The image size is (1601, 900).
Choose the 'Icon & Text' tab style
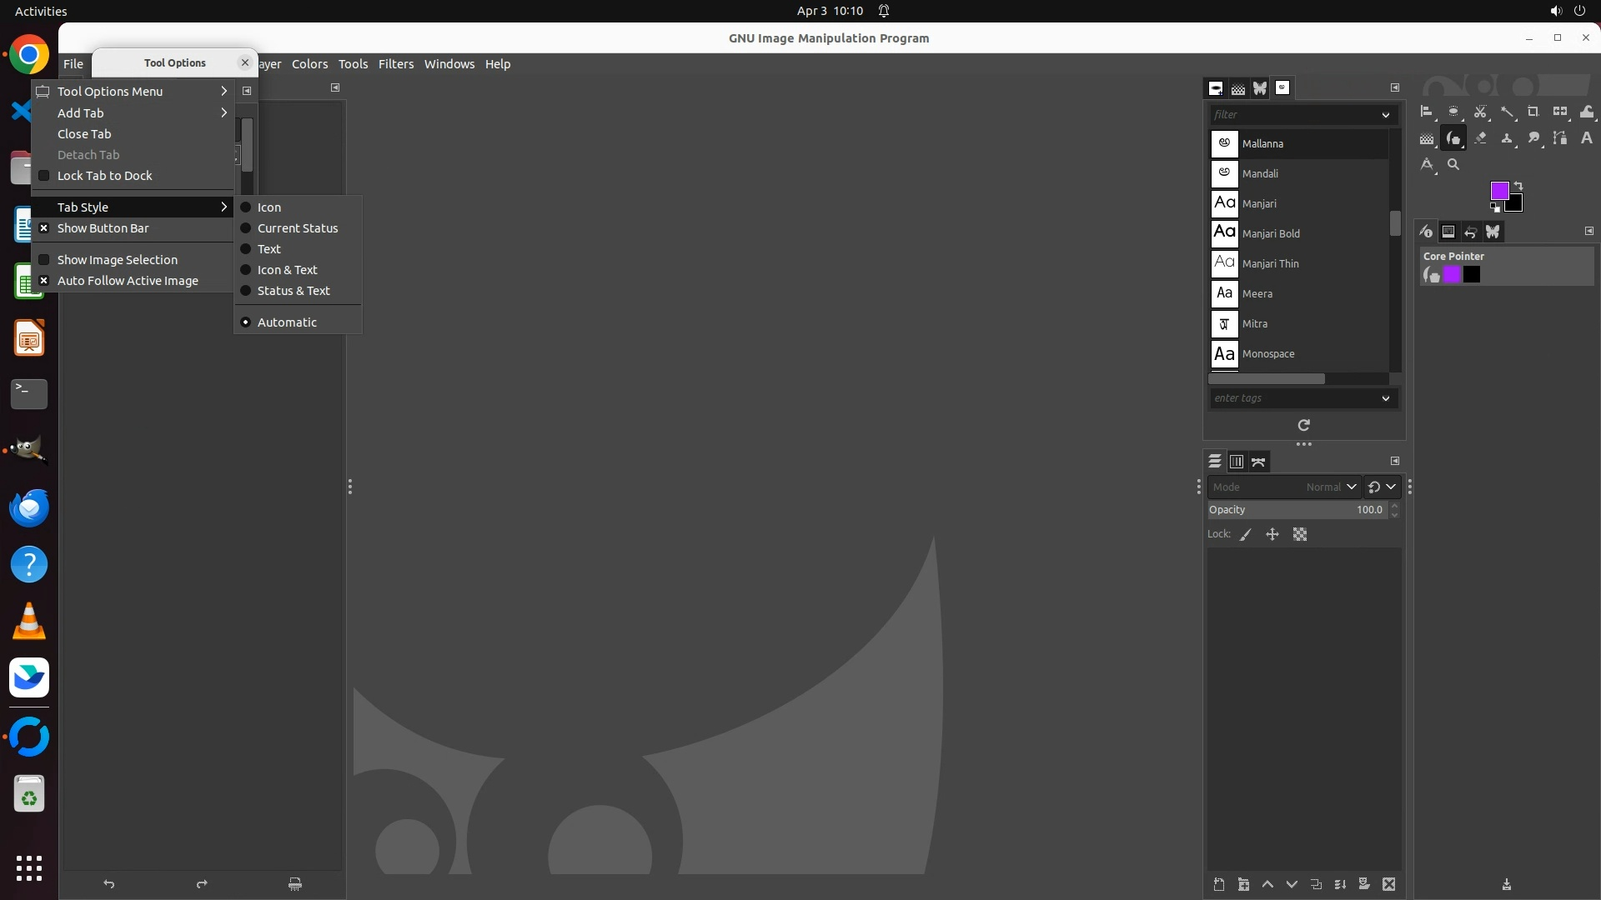point(287,270)
